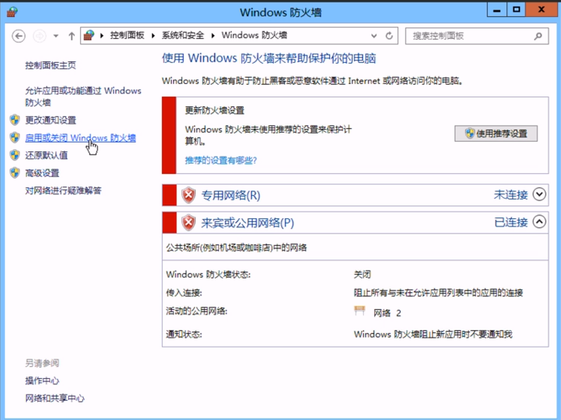Viewport: 561px width, 420px height.
Task: Open 控制面板主页 link
Action: click(x=51, y=65)
